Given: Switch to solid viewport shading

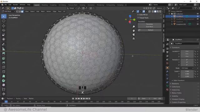Looking at the screenshot, I should coord(155,12).
